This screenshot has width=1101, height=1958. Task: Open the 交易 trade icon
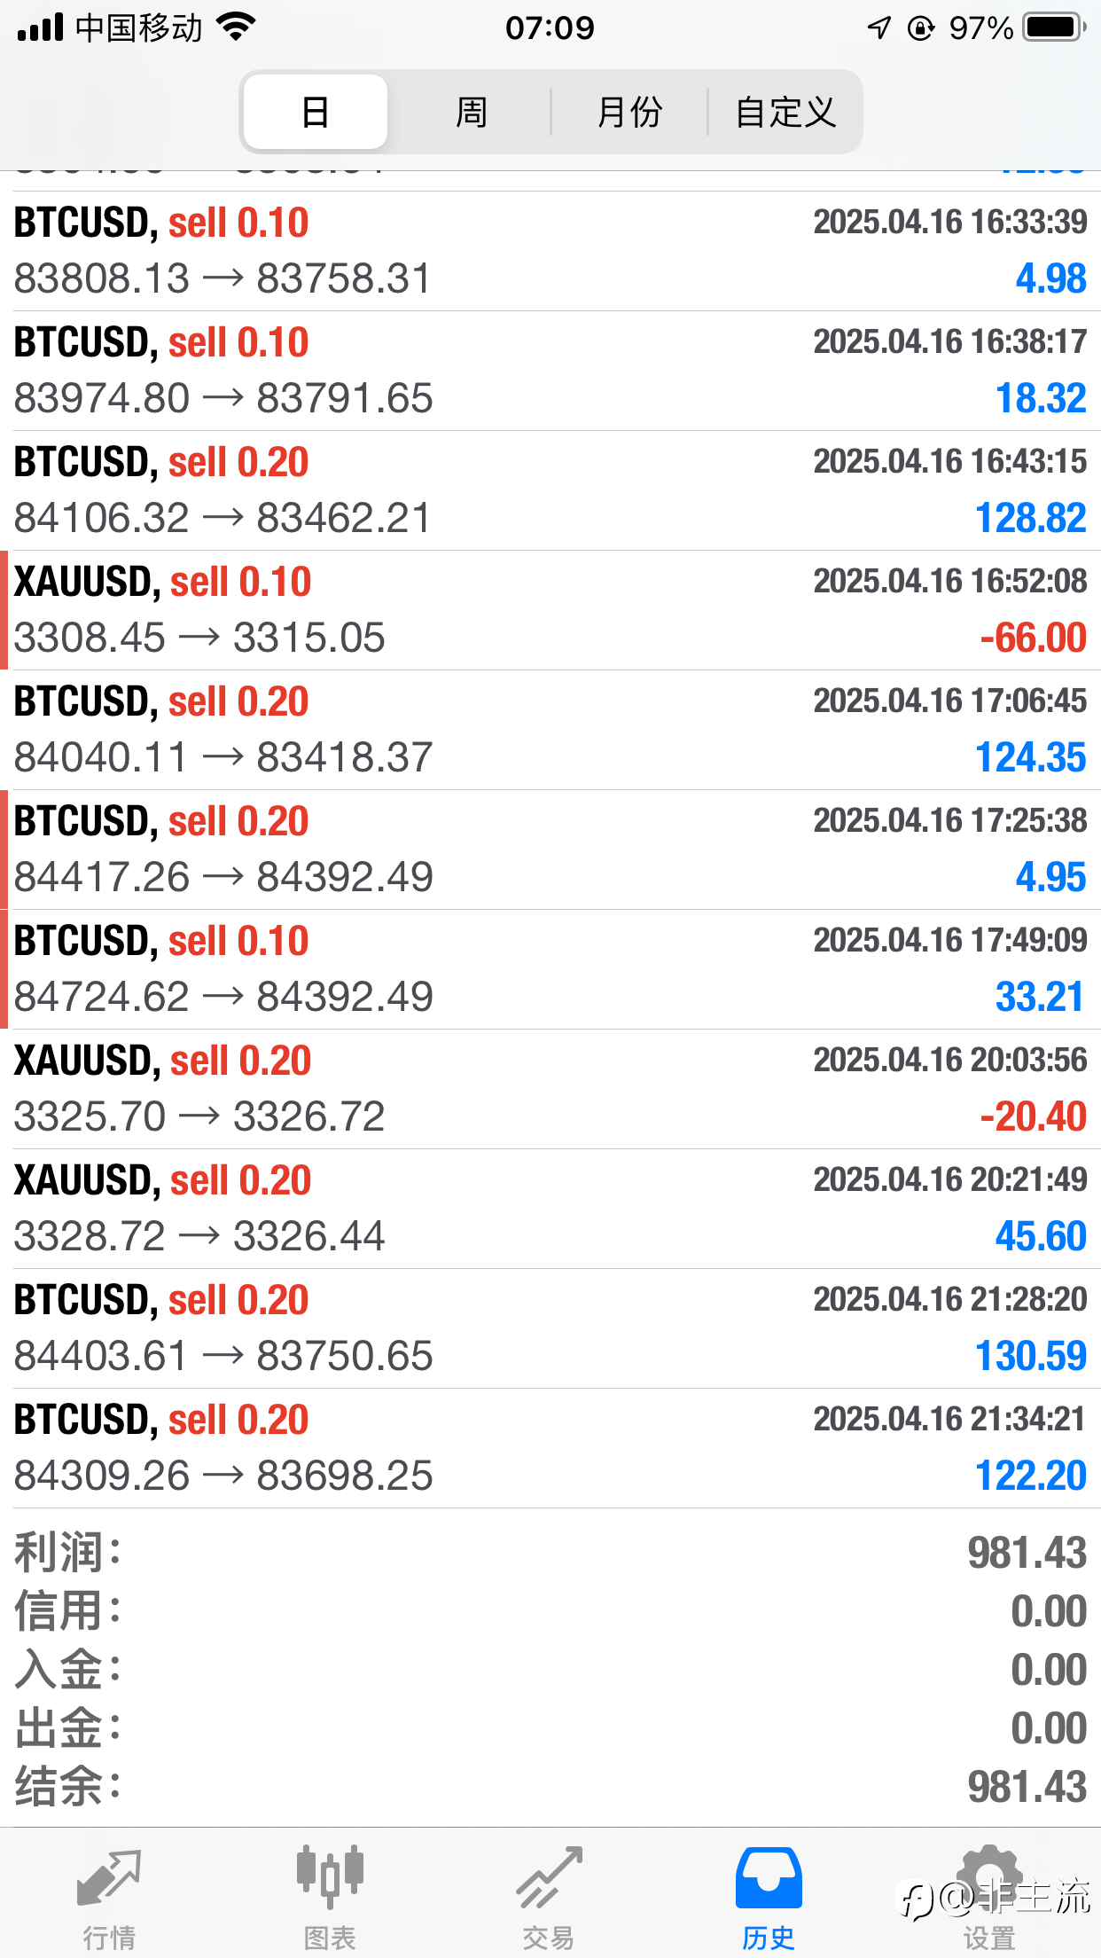[x=550, y=1877]
